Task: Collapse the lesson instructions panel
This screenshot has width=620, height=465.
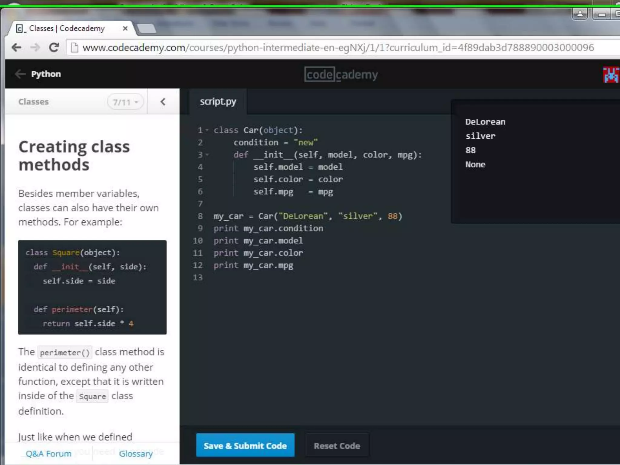Action: (x=163, y=102)
